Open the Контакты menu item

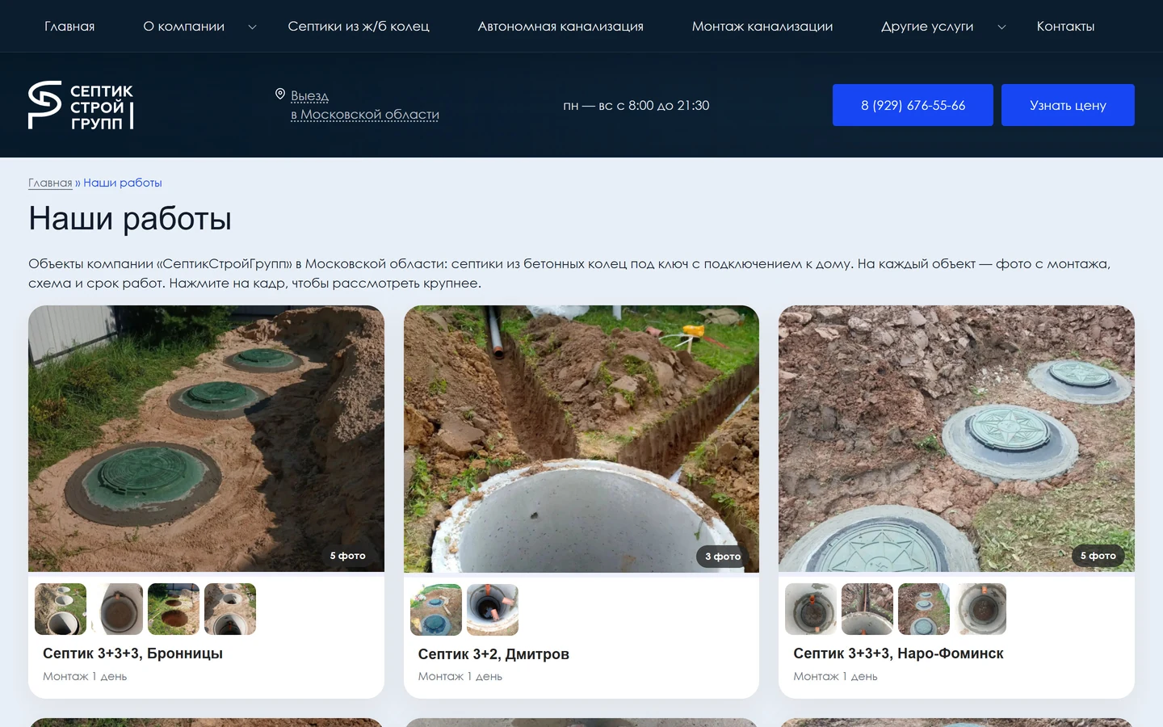coord(1065,27)
